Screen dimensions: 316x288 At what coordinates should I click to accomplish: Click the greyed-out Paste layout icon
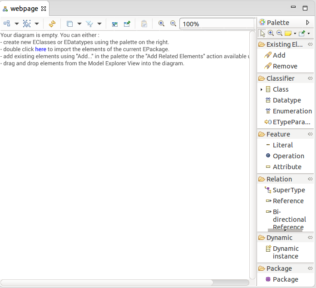pyautogui.click(x=144, y=24)
